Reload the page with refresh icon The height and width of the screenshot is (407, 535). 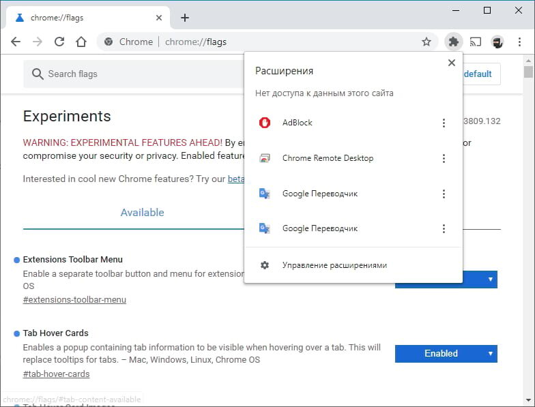click(x=59, y=42)
